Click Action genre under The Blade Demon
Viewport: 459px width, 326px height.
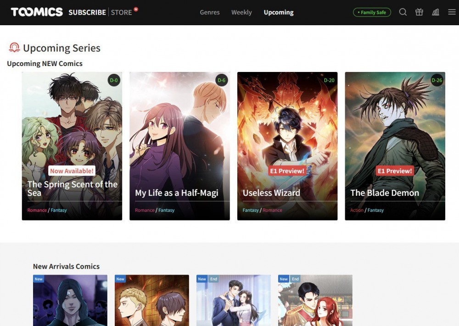click(x=357, y=210)
